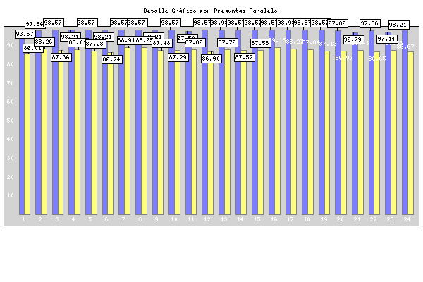Select the 87.48 value label
The height and width of the screenshot is (282, 423).
coord(161,43)
